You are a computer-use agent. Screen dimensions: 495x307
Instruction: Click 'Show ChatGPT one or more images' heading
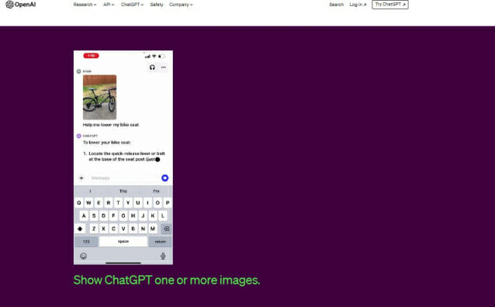click(167, 280)
